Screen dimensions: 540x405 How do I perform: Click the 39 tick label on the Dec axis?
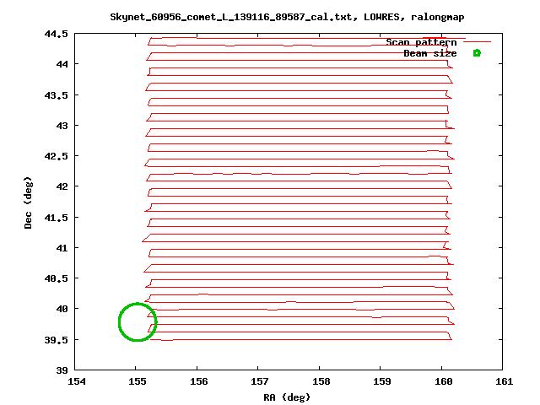62,370
